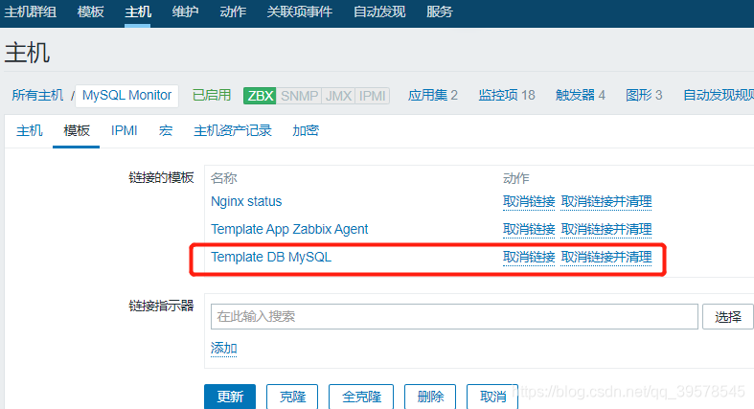Open 触发器 4 link
This screenshot has height=409, width=754.
point(581,95)
